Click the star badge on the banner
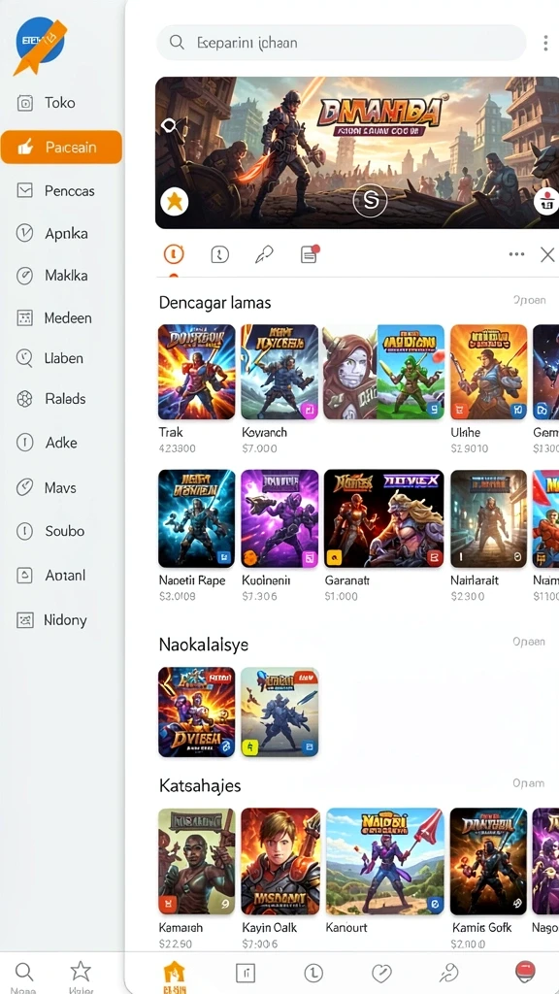559x994 pixels. (x=174, y=202)
